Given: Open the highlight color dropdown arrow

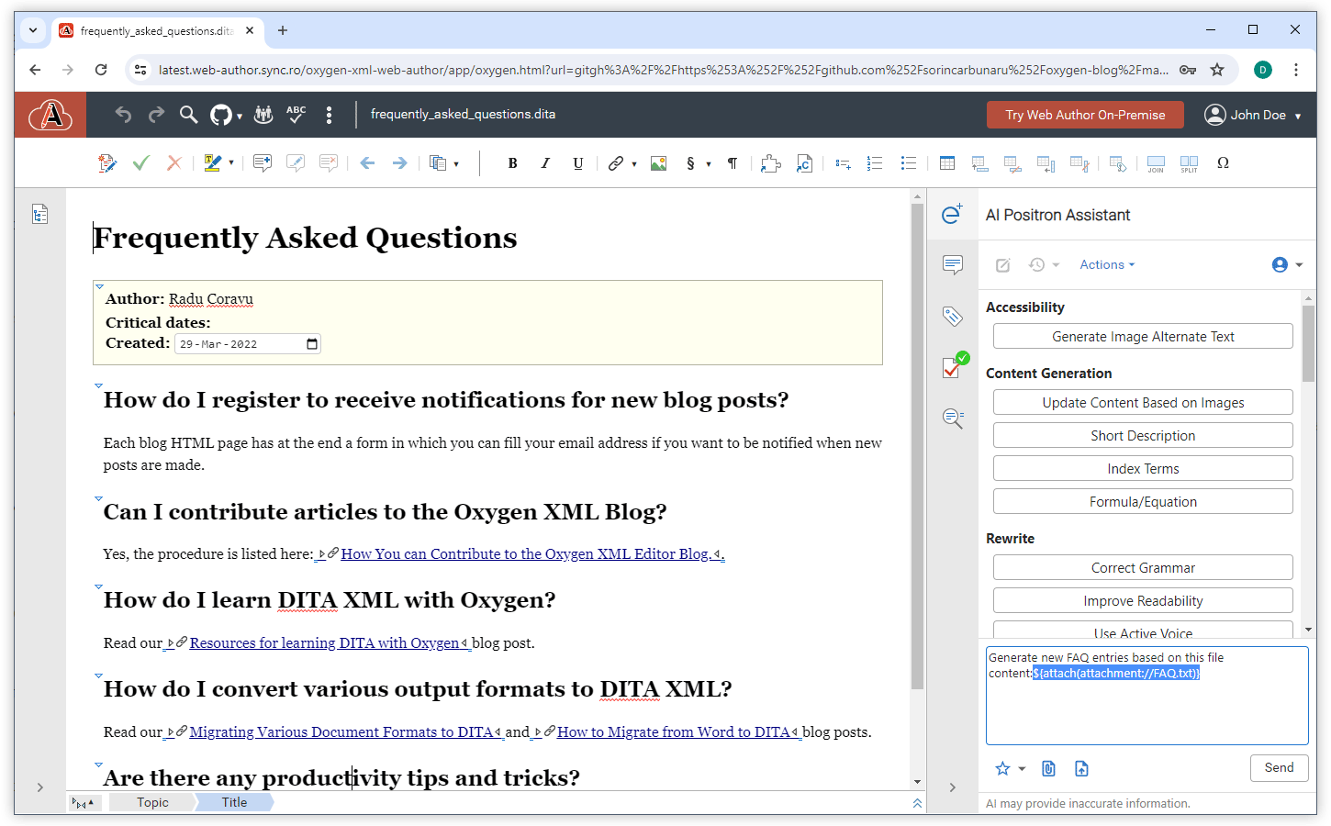Looking at the screenshot, I should tap(231, 163).
